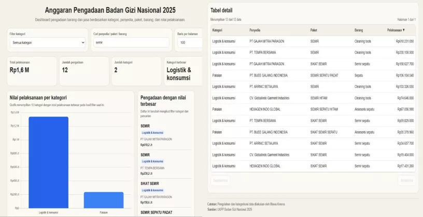Click 'Menampilkan 12 dari 12 data' text

[x=226, y=20]
